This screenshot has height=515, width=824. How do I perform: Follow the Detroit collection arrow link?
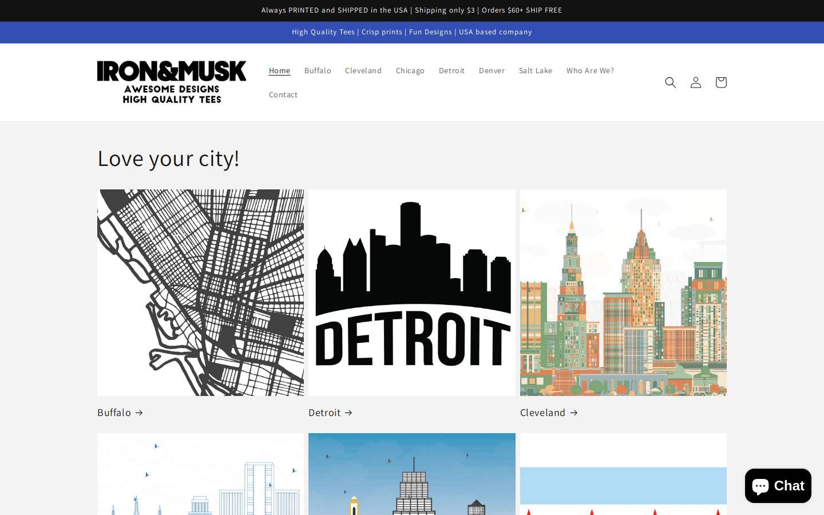pos(331,413)
